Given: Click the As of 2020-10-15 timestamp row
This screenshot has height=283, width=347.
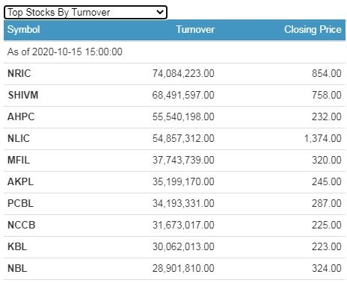Looking at the screenshot, I should (174, 52).
